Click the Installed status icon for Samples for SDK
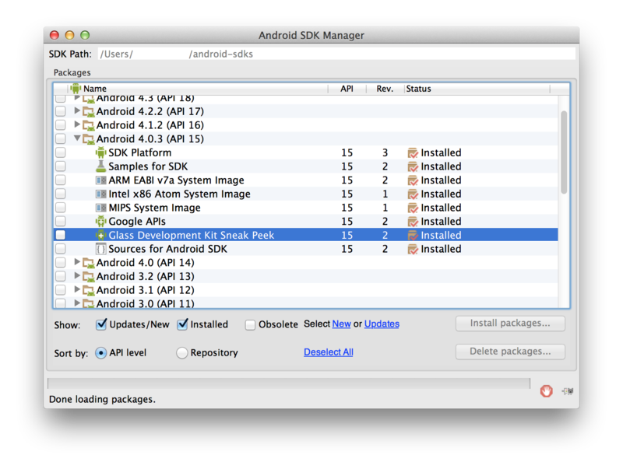This screenshot has height=469, width=623. click(x=413, y=166)
